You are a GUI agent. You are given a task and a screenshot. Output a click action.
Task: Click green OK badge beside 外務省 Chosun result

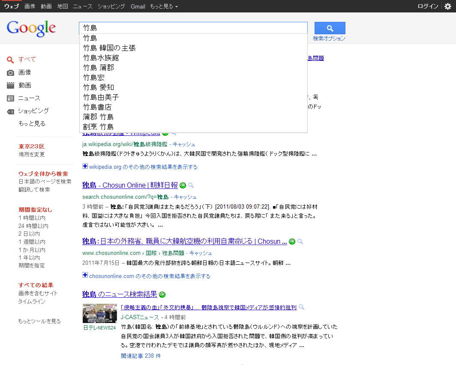coord(292,241)
